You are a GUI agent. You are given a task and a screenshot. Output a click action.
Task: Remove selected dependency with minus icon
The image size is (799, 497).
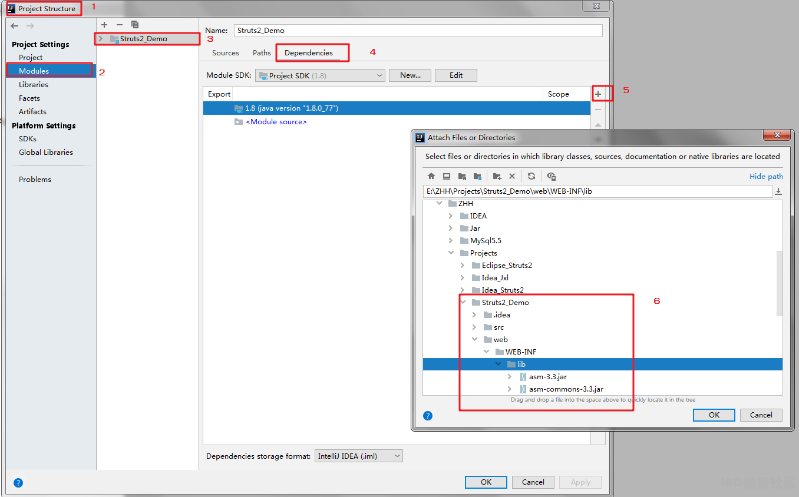coord(598,110)
